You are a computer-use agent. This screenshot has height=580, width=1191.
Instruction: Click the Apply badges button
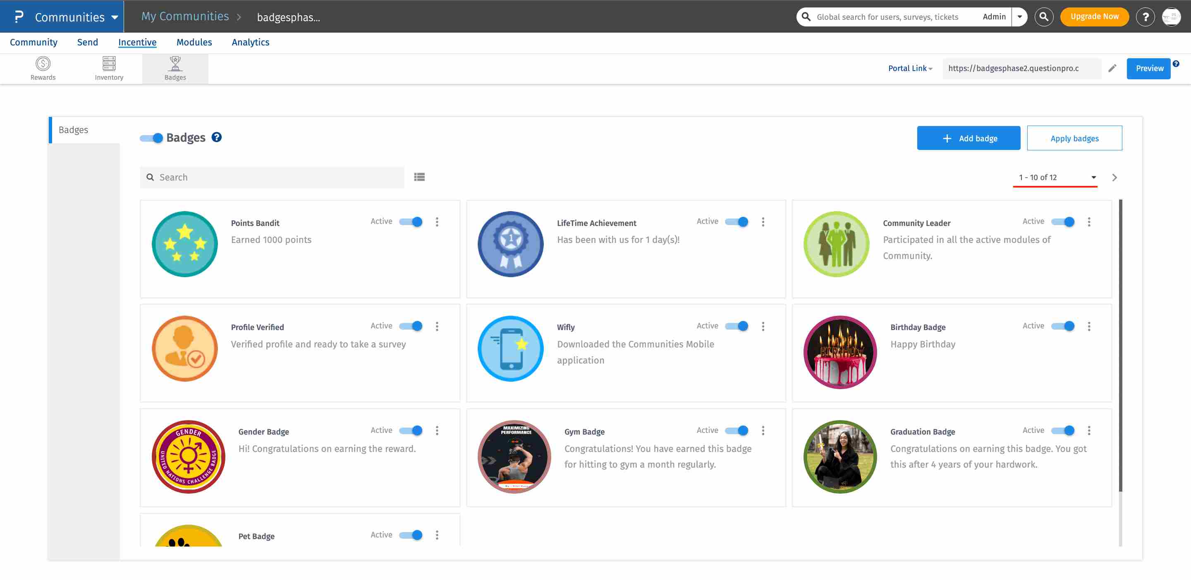coord(1074,138)
